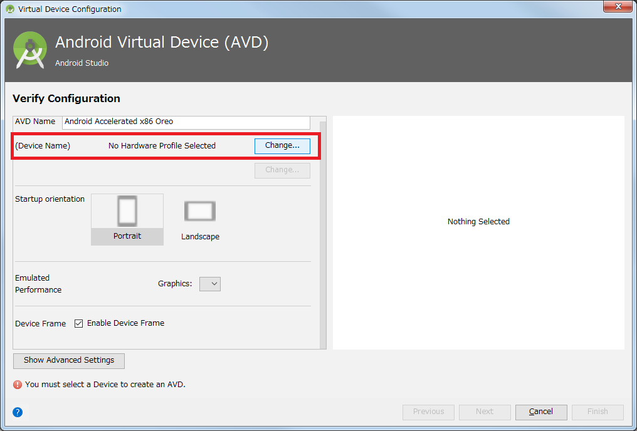
Task: Click the settings panel vertical scrollbar
Action: tap(323, 234)
